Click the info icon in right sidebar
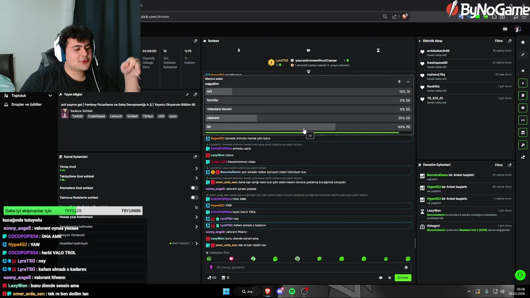The height and width of the screenshot is (298, 530). coord(523,42)
